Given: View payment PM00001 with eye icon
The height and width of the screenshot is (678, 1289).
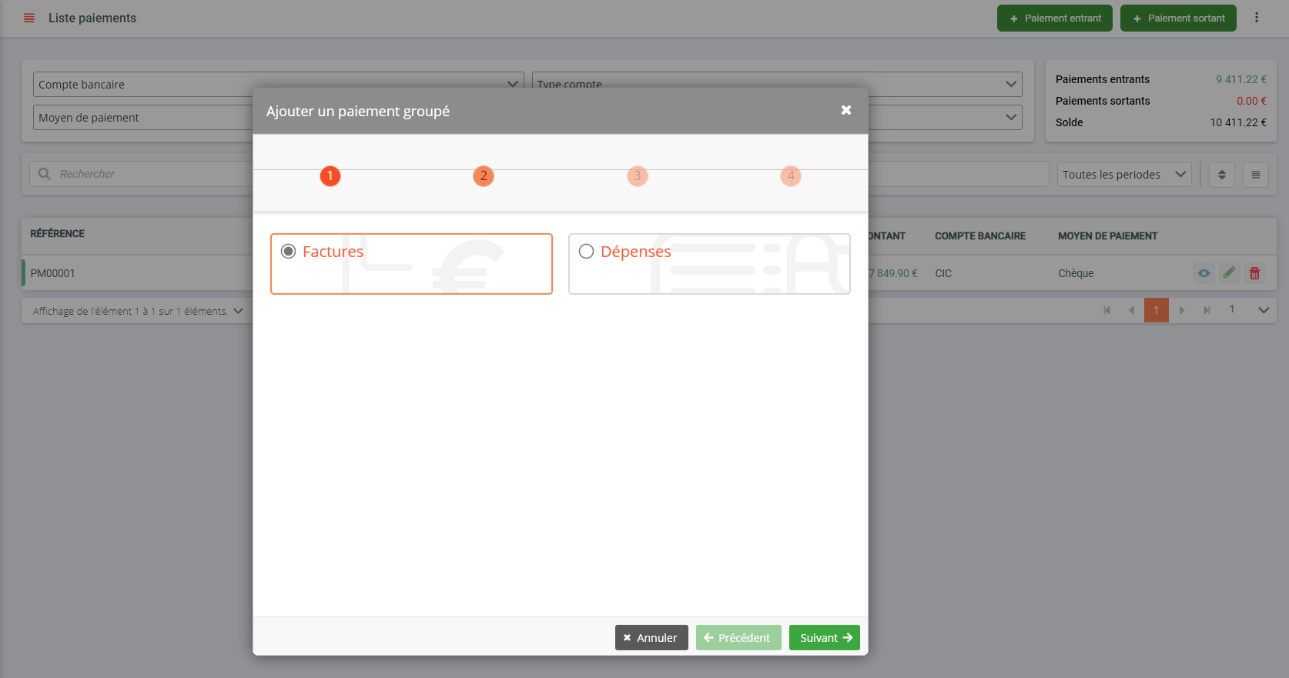Looking at the screenshot, I should pos(1204,273).
